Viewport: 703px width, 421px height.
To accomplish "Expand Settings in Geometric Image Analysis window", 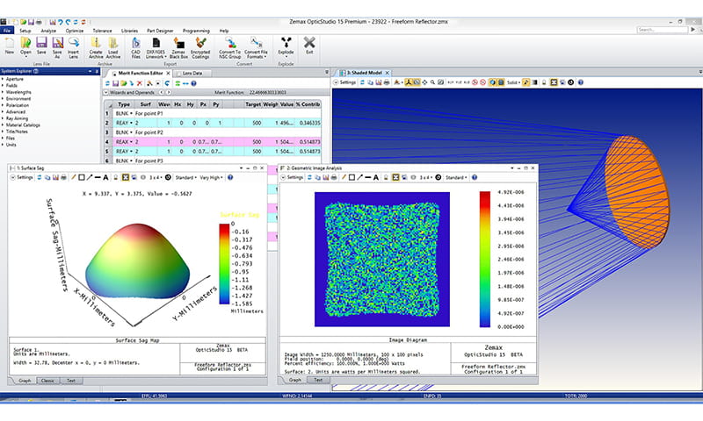I will 292,177.
